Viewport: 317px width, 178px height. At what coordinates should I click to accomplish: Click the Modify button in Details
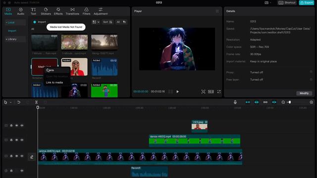coord(304,93)
